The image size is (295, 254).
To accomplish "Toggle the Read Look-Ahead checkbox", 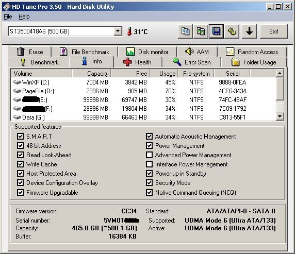I will tap(20, 155).
